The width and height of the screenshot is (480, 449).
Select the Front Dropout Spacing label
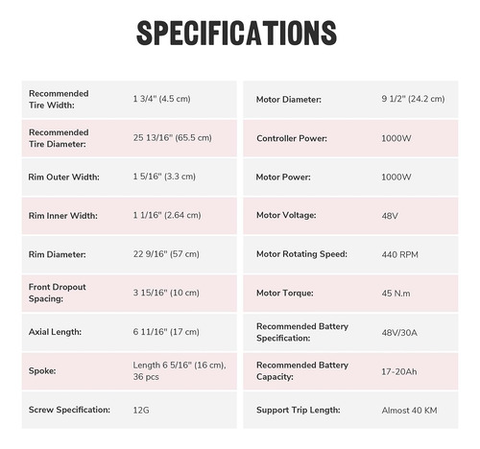(x=58, y=293)
